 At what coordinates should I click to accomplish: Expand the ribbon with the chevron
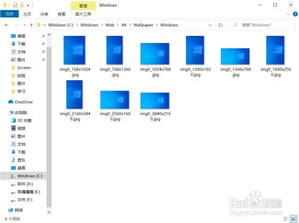point(288,14)
